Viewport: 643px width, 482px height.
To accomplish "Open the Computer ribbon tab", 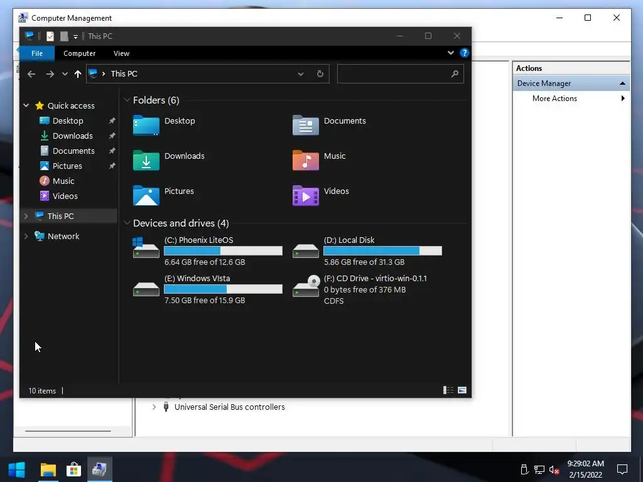I will [x=80, y=53].
